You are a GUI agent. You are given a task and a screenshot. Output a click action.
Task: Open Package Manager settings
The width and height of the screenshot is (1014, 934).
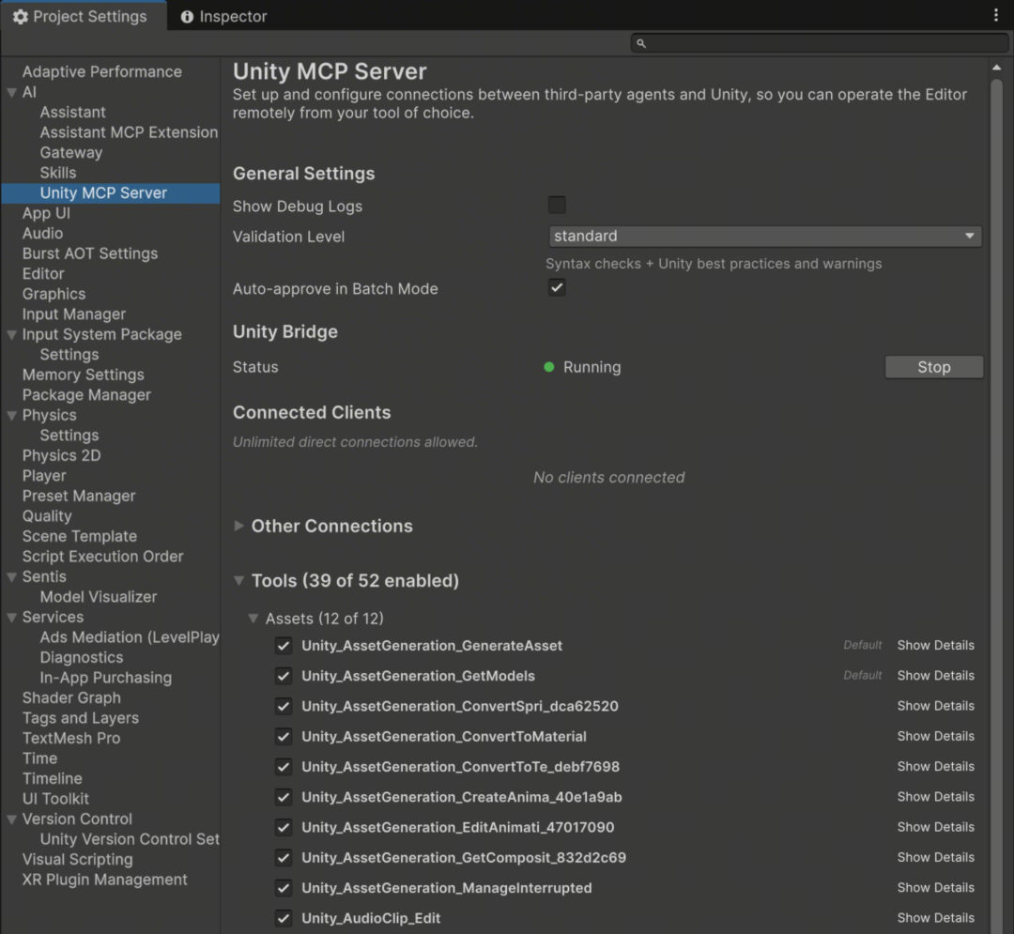tap(86, 395)
